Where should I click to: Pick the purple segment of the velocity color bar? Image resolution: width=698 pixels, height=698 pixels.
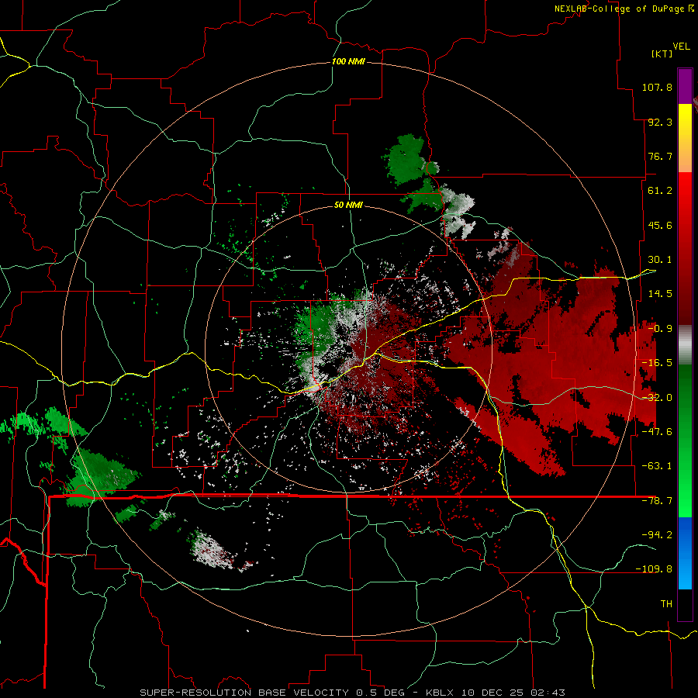coord(685,86)
